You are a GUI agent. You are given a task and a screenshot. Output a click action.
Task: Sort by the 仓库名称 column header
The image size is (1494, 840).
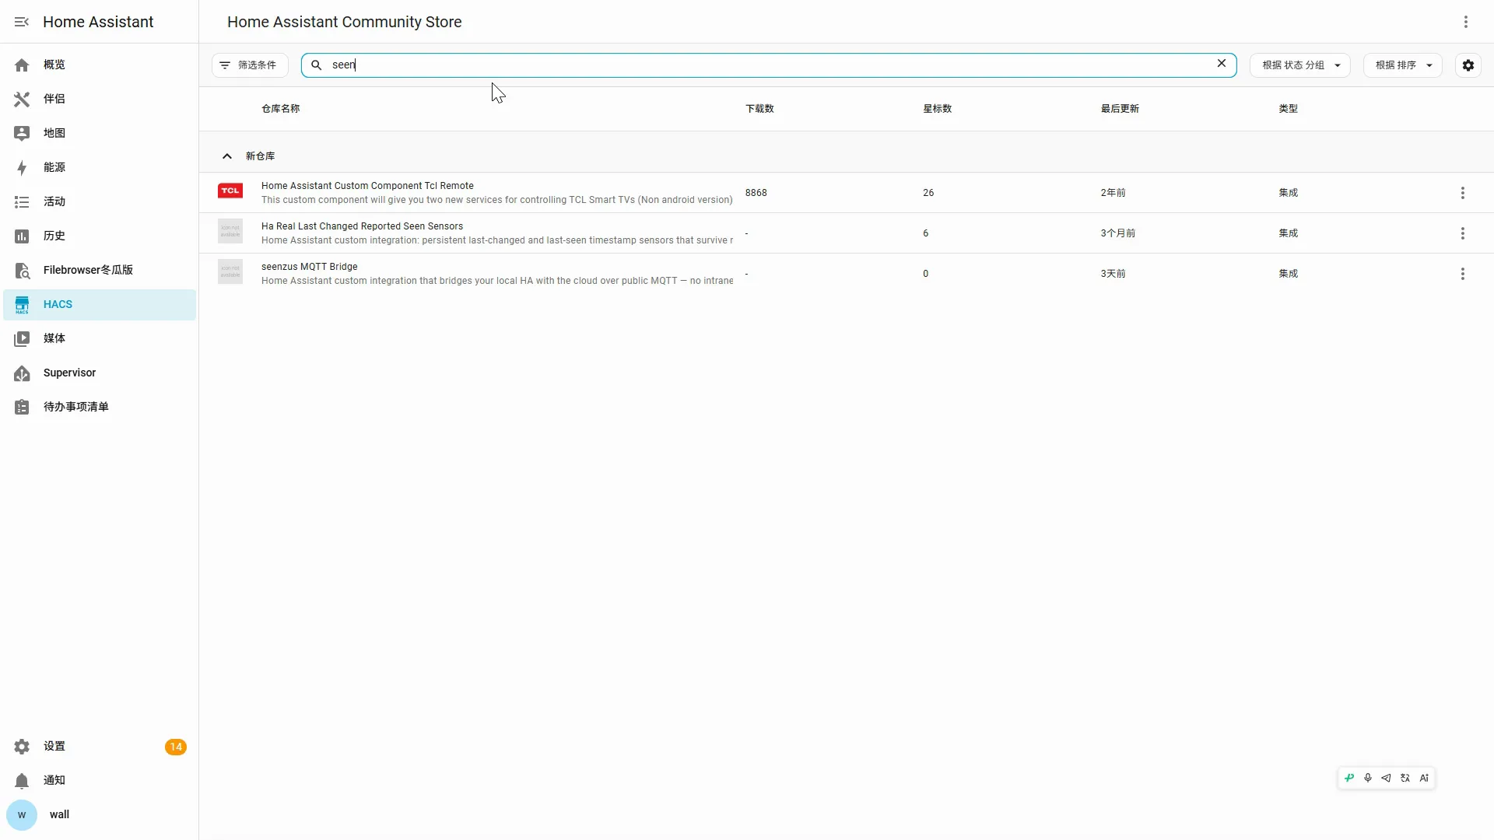[x=281, y=109]
